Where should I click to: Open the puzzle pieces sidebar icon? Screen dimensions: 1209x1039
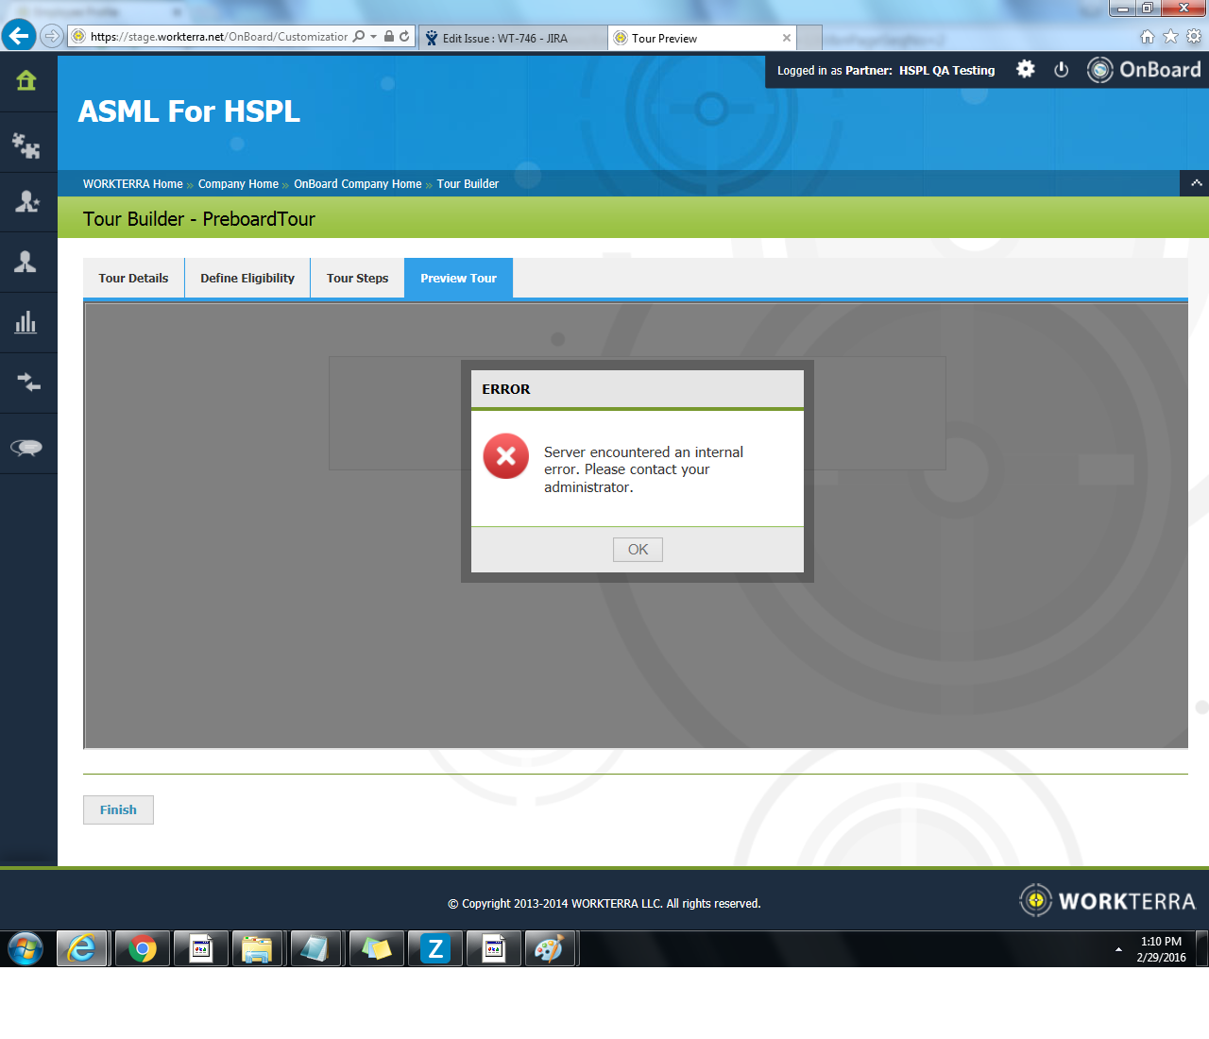point(26,145)
